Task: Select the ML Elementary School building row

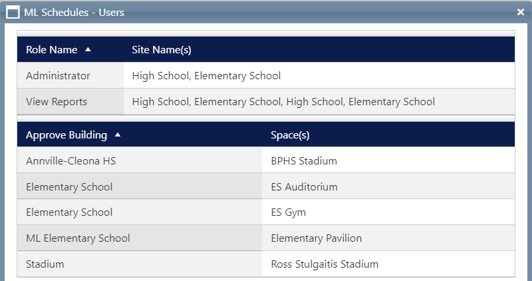Action: click(266, 238)
